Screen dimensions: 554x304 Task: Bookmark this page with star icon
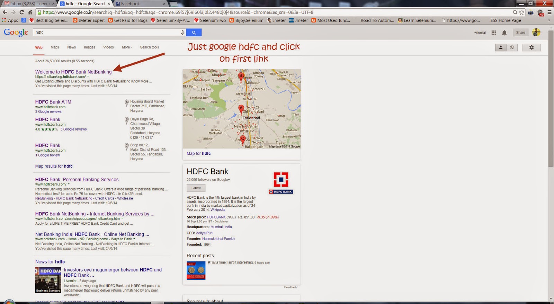pos(522,12)
